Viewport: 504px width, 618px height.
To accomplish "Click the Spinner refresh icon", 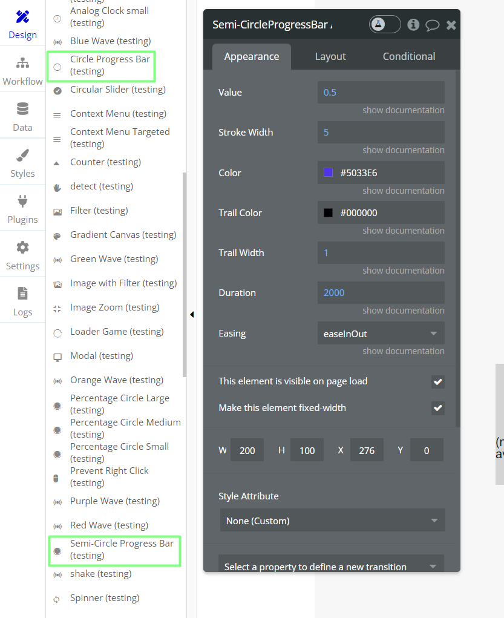I will click(57, 599).
